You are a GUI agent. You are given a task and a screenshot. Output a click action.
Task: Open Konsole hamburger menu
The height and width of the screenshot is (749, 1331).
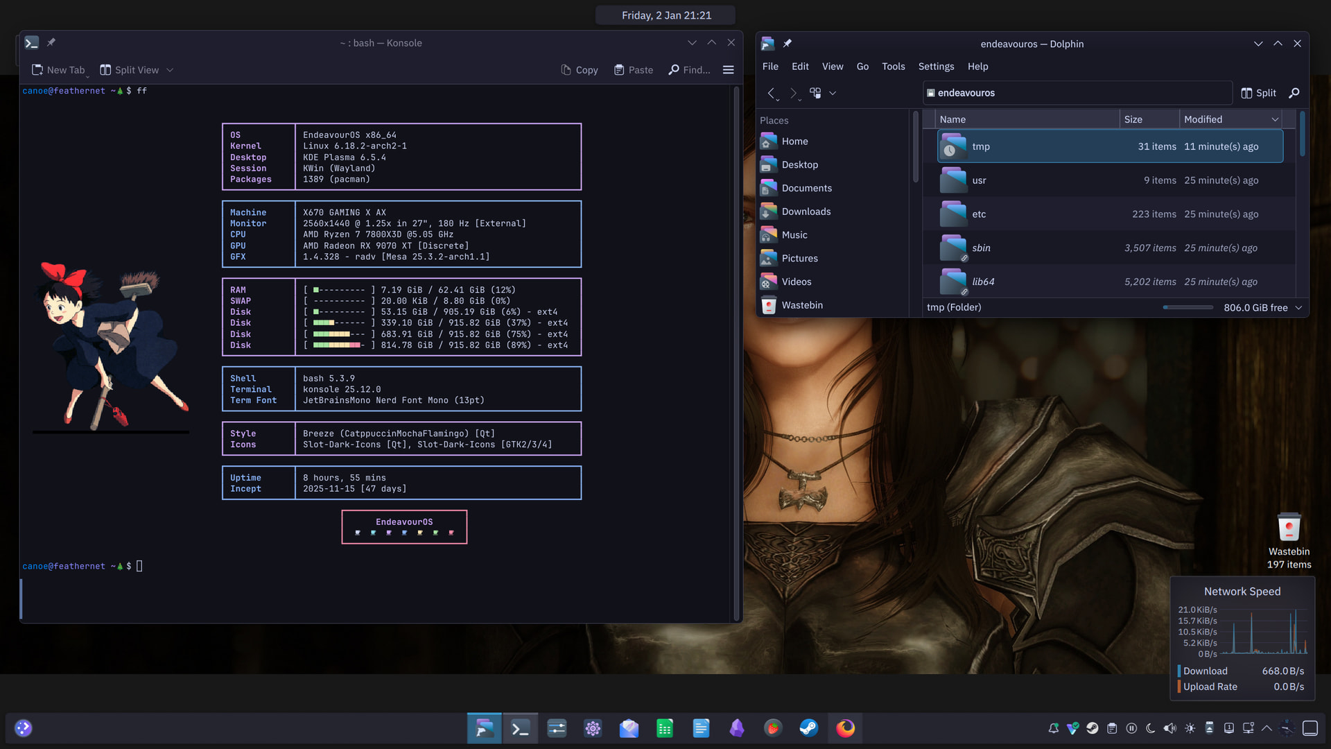point(728,70)
